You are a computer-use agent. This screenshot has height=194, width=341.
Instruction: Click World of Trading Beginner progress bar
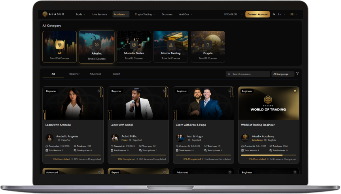click(268, 155)
